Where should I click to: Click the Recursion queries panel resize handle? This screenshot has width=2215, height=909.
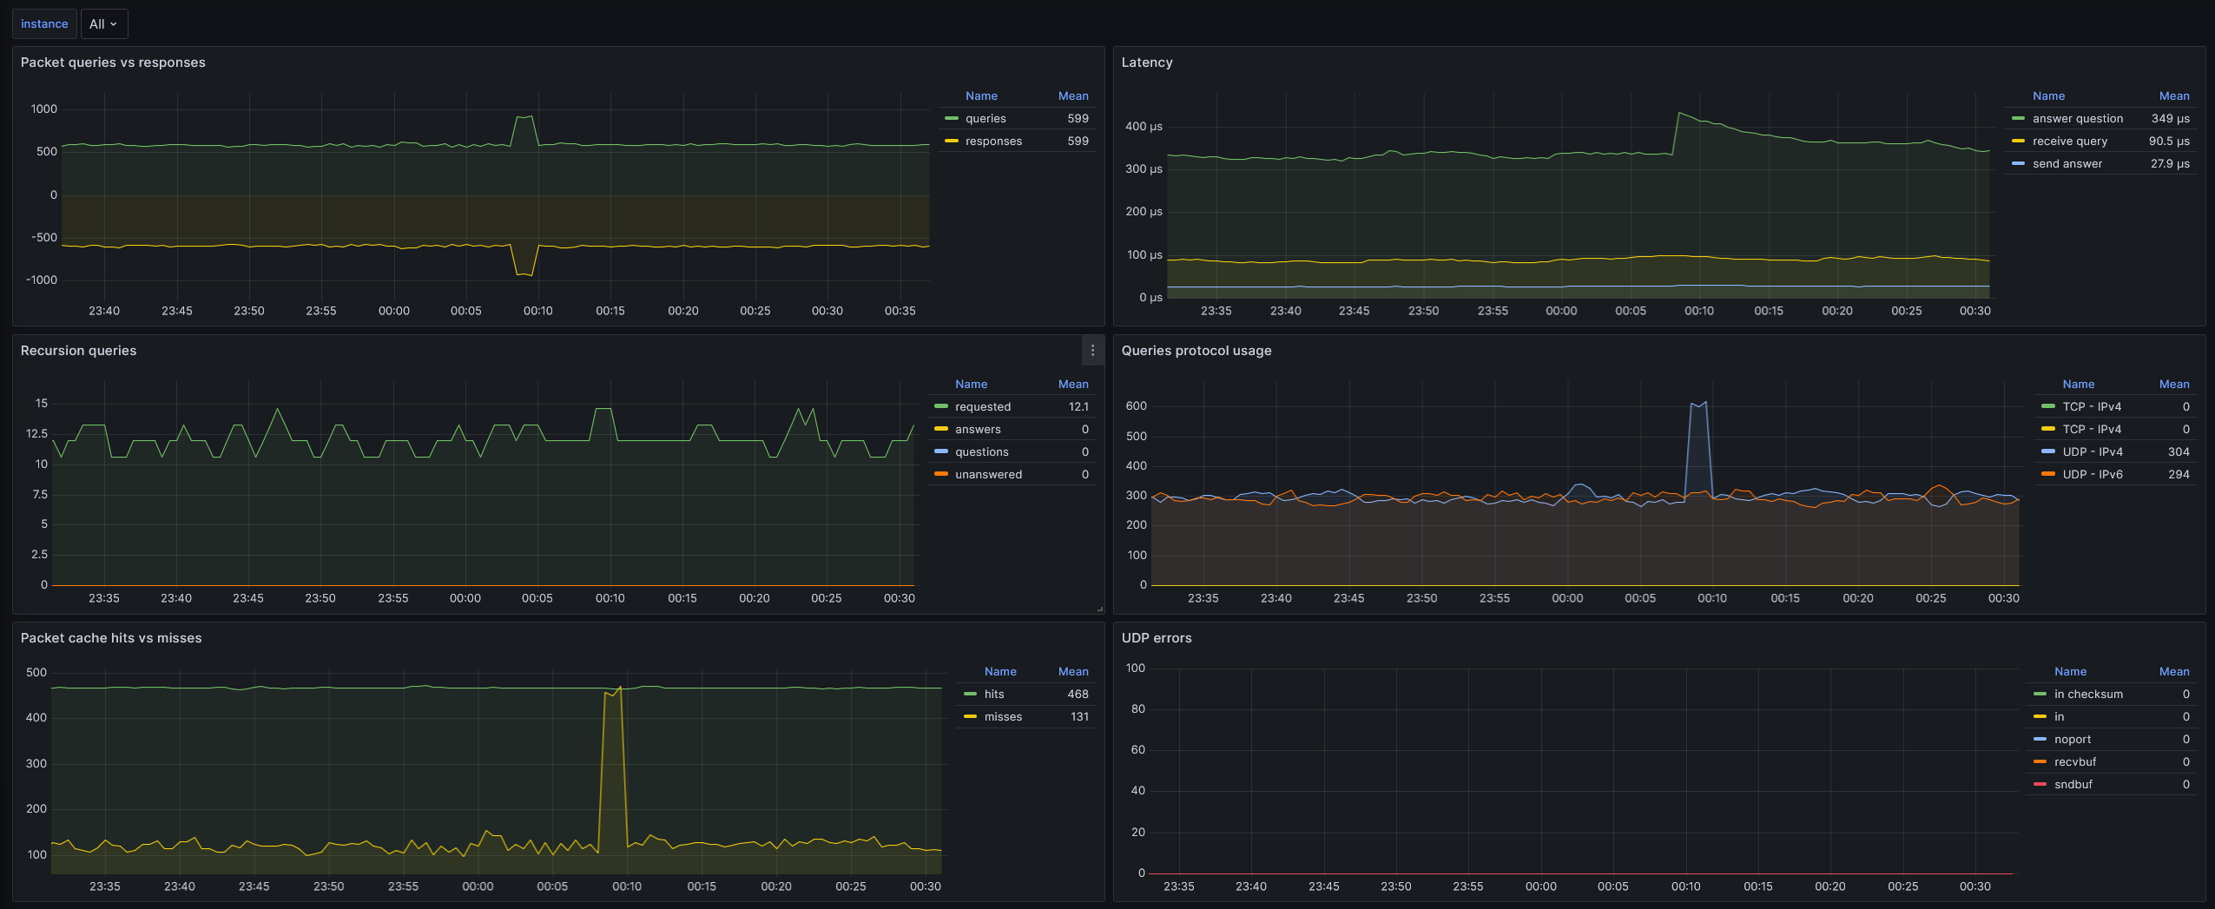pos(1099,609)
